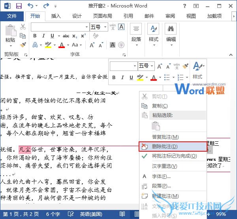Apply character shading gray A
Image resolution: width=237 pixels, height=219 pixels.
click(113, 45)
